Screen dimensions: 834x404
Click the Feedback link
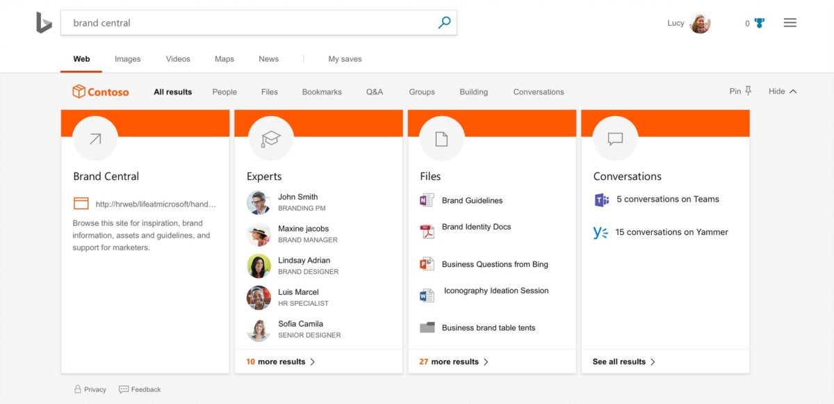click(x=146, y=389)
